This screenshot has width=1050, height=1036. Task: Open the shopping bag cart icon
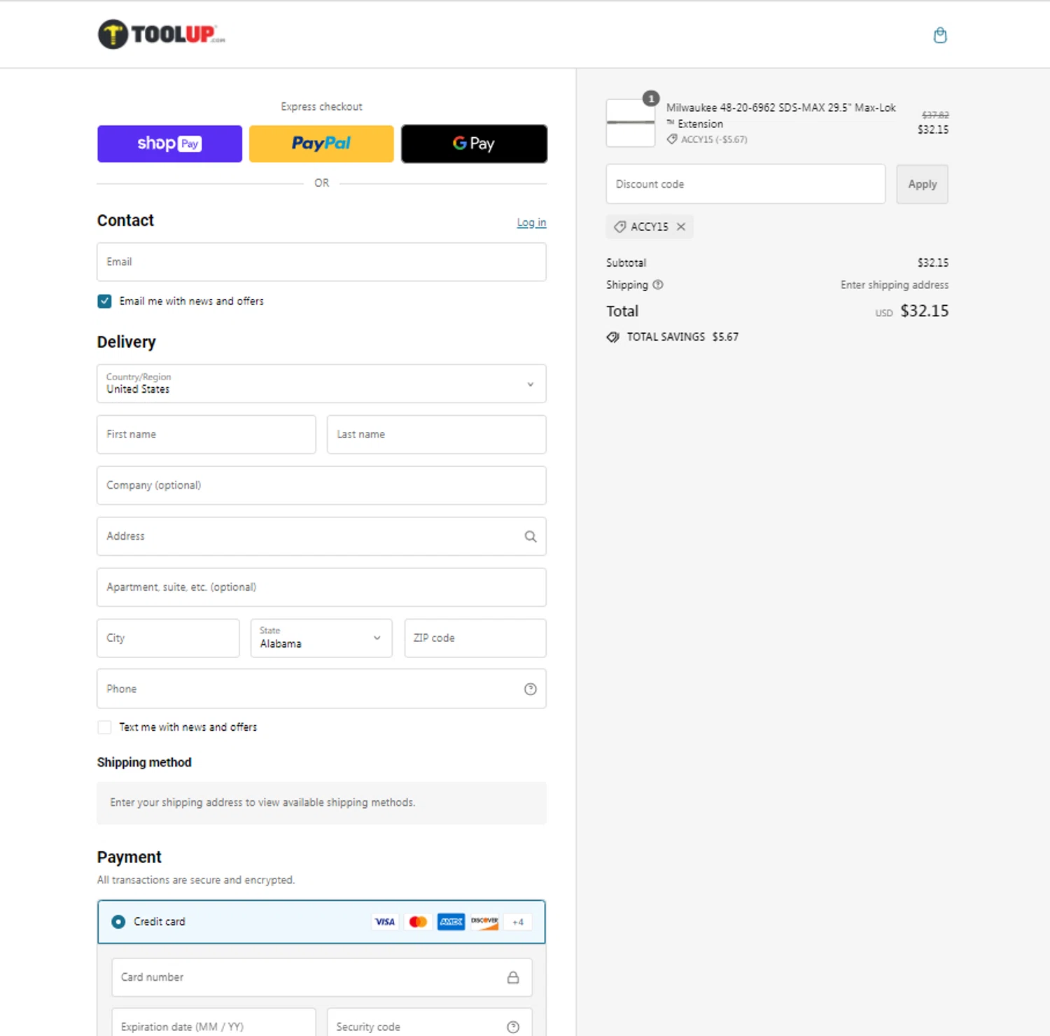pyautogui.click(x=940, y=35)
